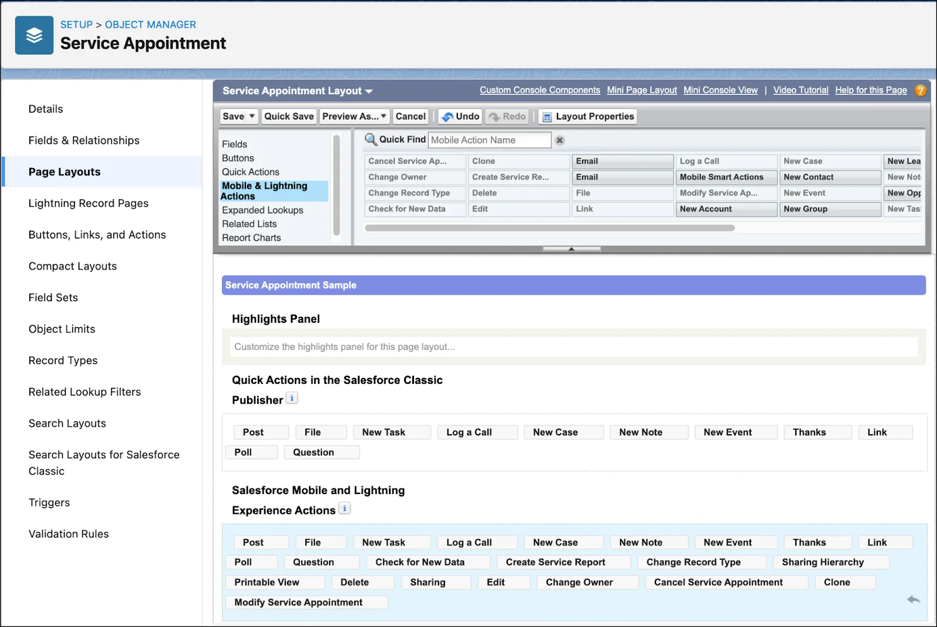The image size is (937, 627).
Task: Open Layout Properties
Action: [587, 116]
